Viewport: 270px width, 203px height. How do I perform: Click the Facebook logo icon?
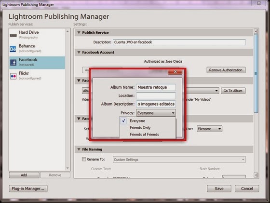[x=13, y=63]
